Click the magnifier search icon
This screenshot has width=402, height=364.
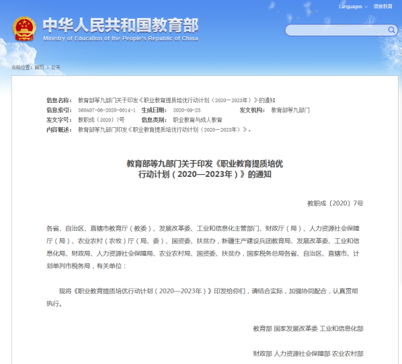(391, 30)
